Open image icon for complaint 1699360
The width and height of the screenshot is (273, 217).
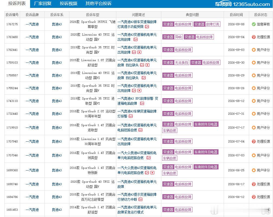[147, 173]
